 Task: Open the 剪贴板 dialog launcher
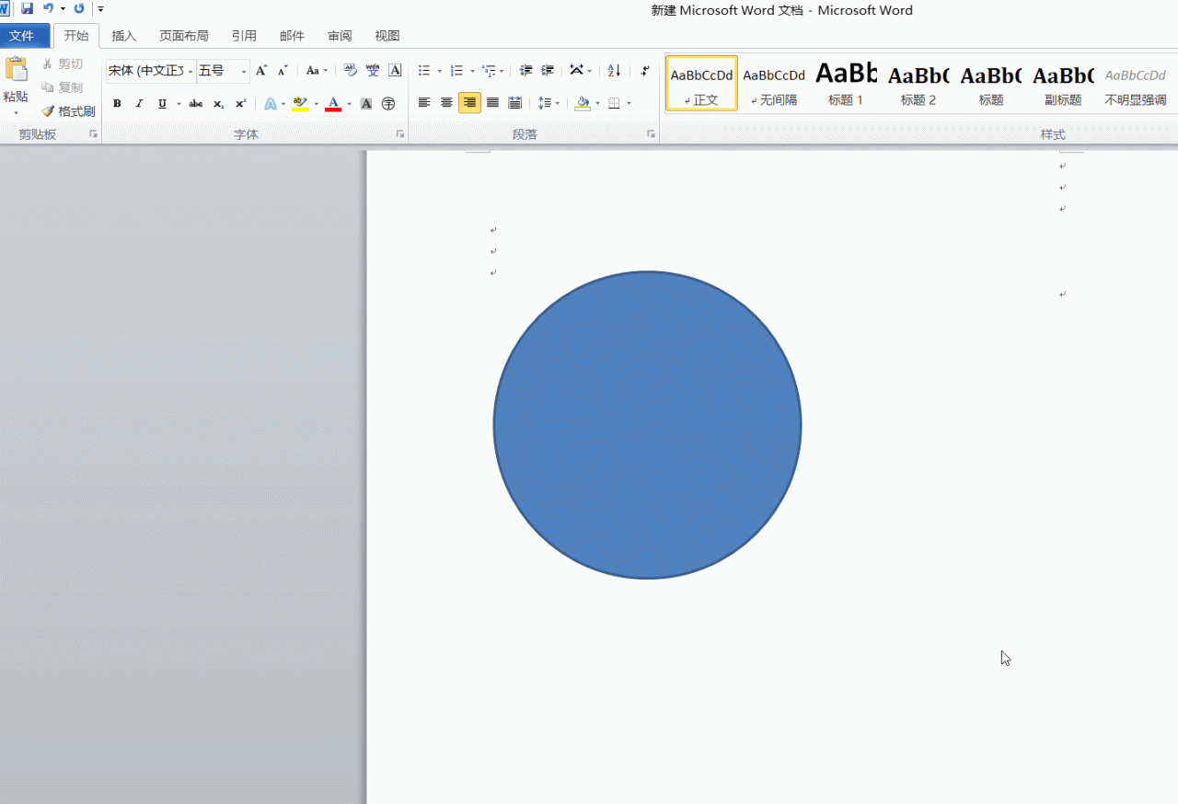click(93, 134)
